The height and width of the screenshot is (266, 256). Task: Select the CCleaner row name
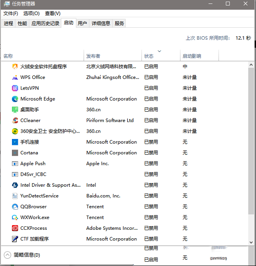point(30,121)
